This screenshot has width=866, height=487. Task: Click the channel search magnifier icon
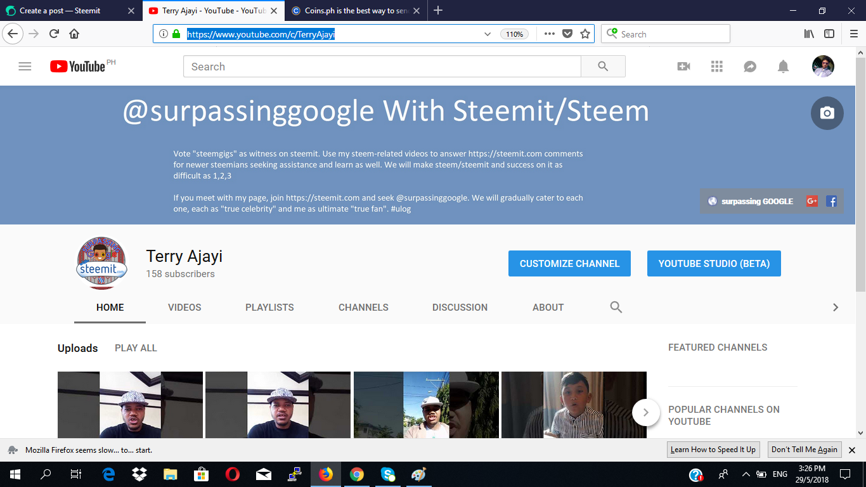coord(616,307)
